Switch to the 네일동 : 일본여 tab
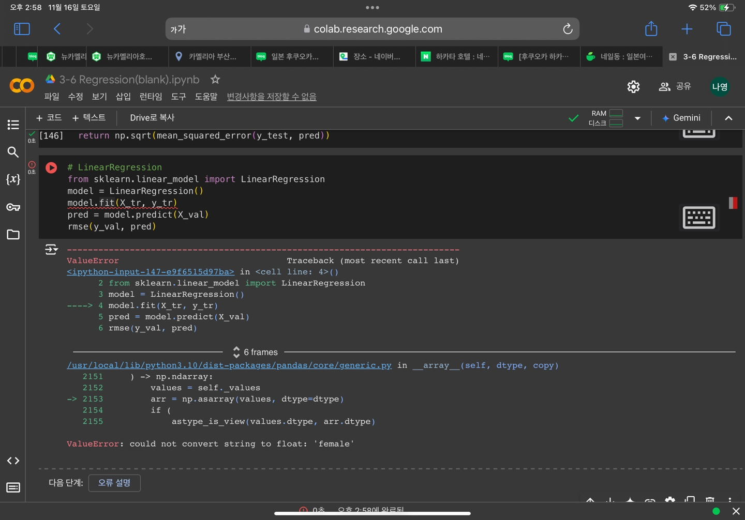The width and height of the screenshot is (745, 520). tap(621, 56)
